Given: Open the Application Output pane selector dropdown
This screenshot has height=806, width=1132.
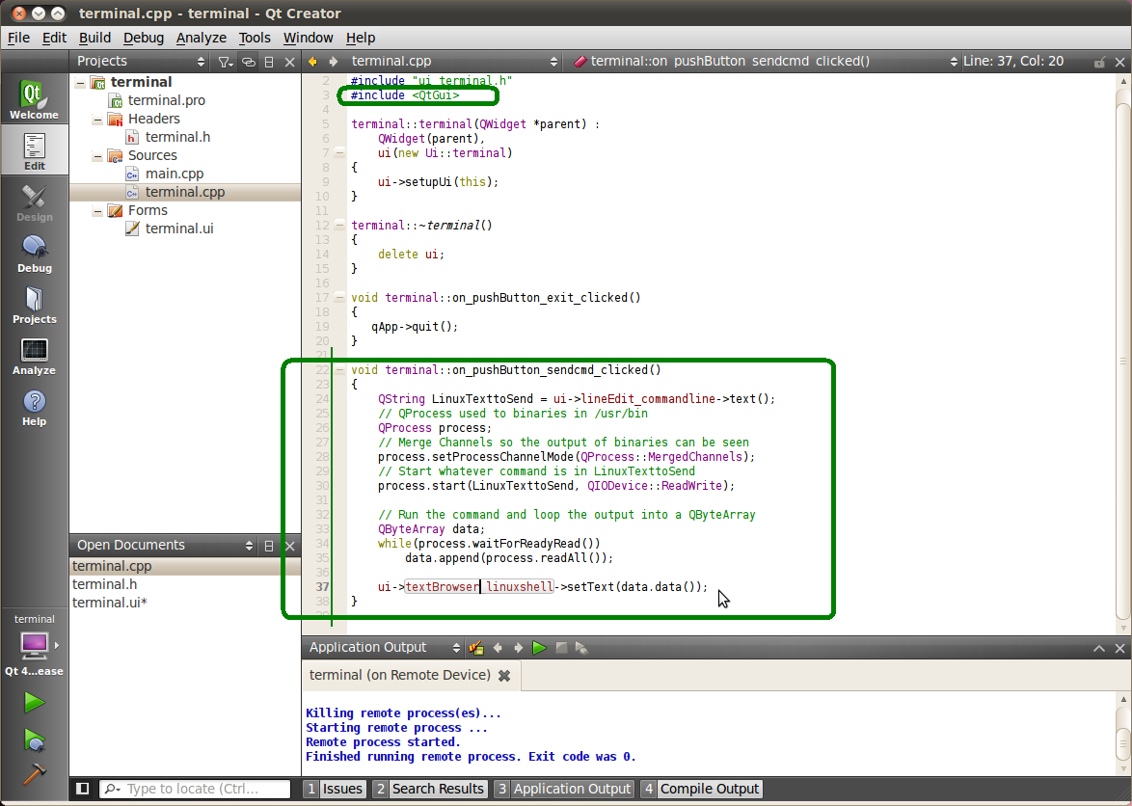Looking at the screenshot, I should point(456,648).
